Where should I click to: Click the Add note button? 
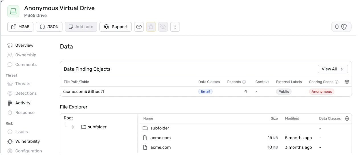pos(81,27)
